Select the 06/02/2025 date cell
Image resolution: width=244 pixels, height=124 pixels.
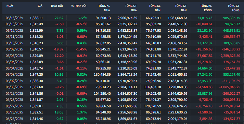pos(14,81)
